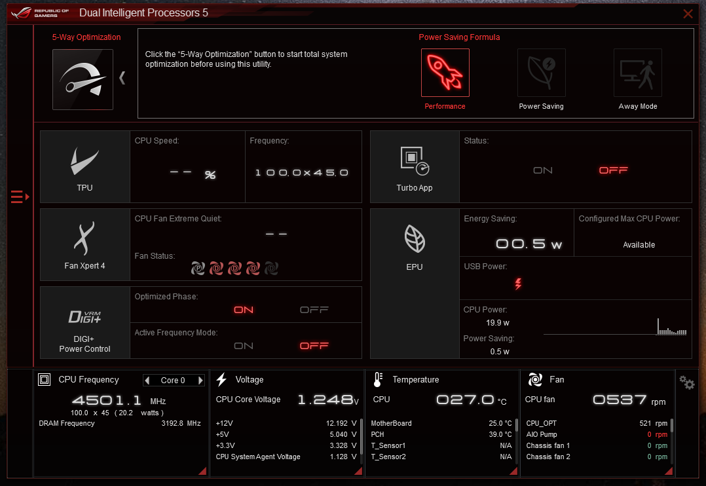
Task: Click the third fan status icon
Action: pyautogui.click(x=234, y=269)
